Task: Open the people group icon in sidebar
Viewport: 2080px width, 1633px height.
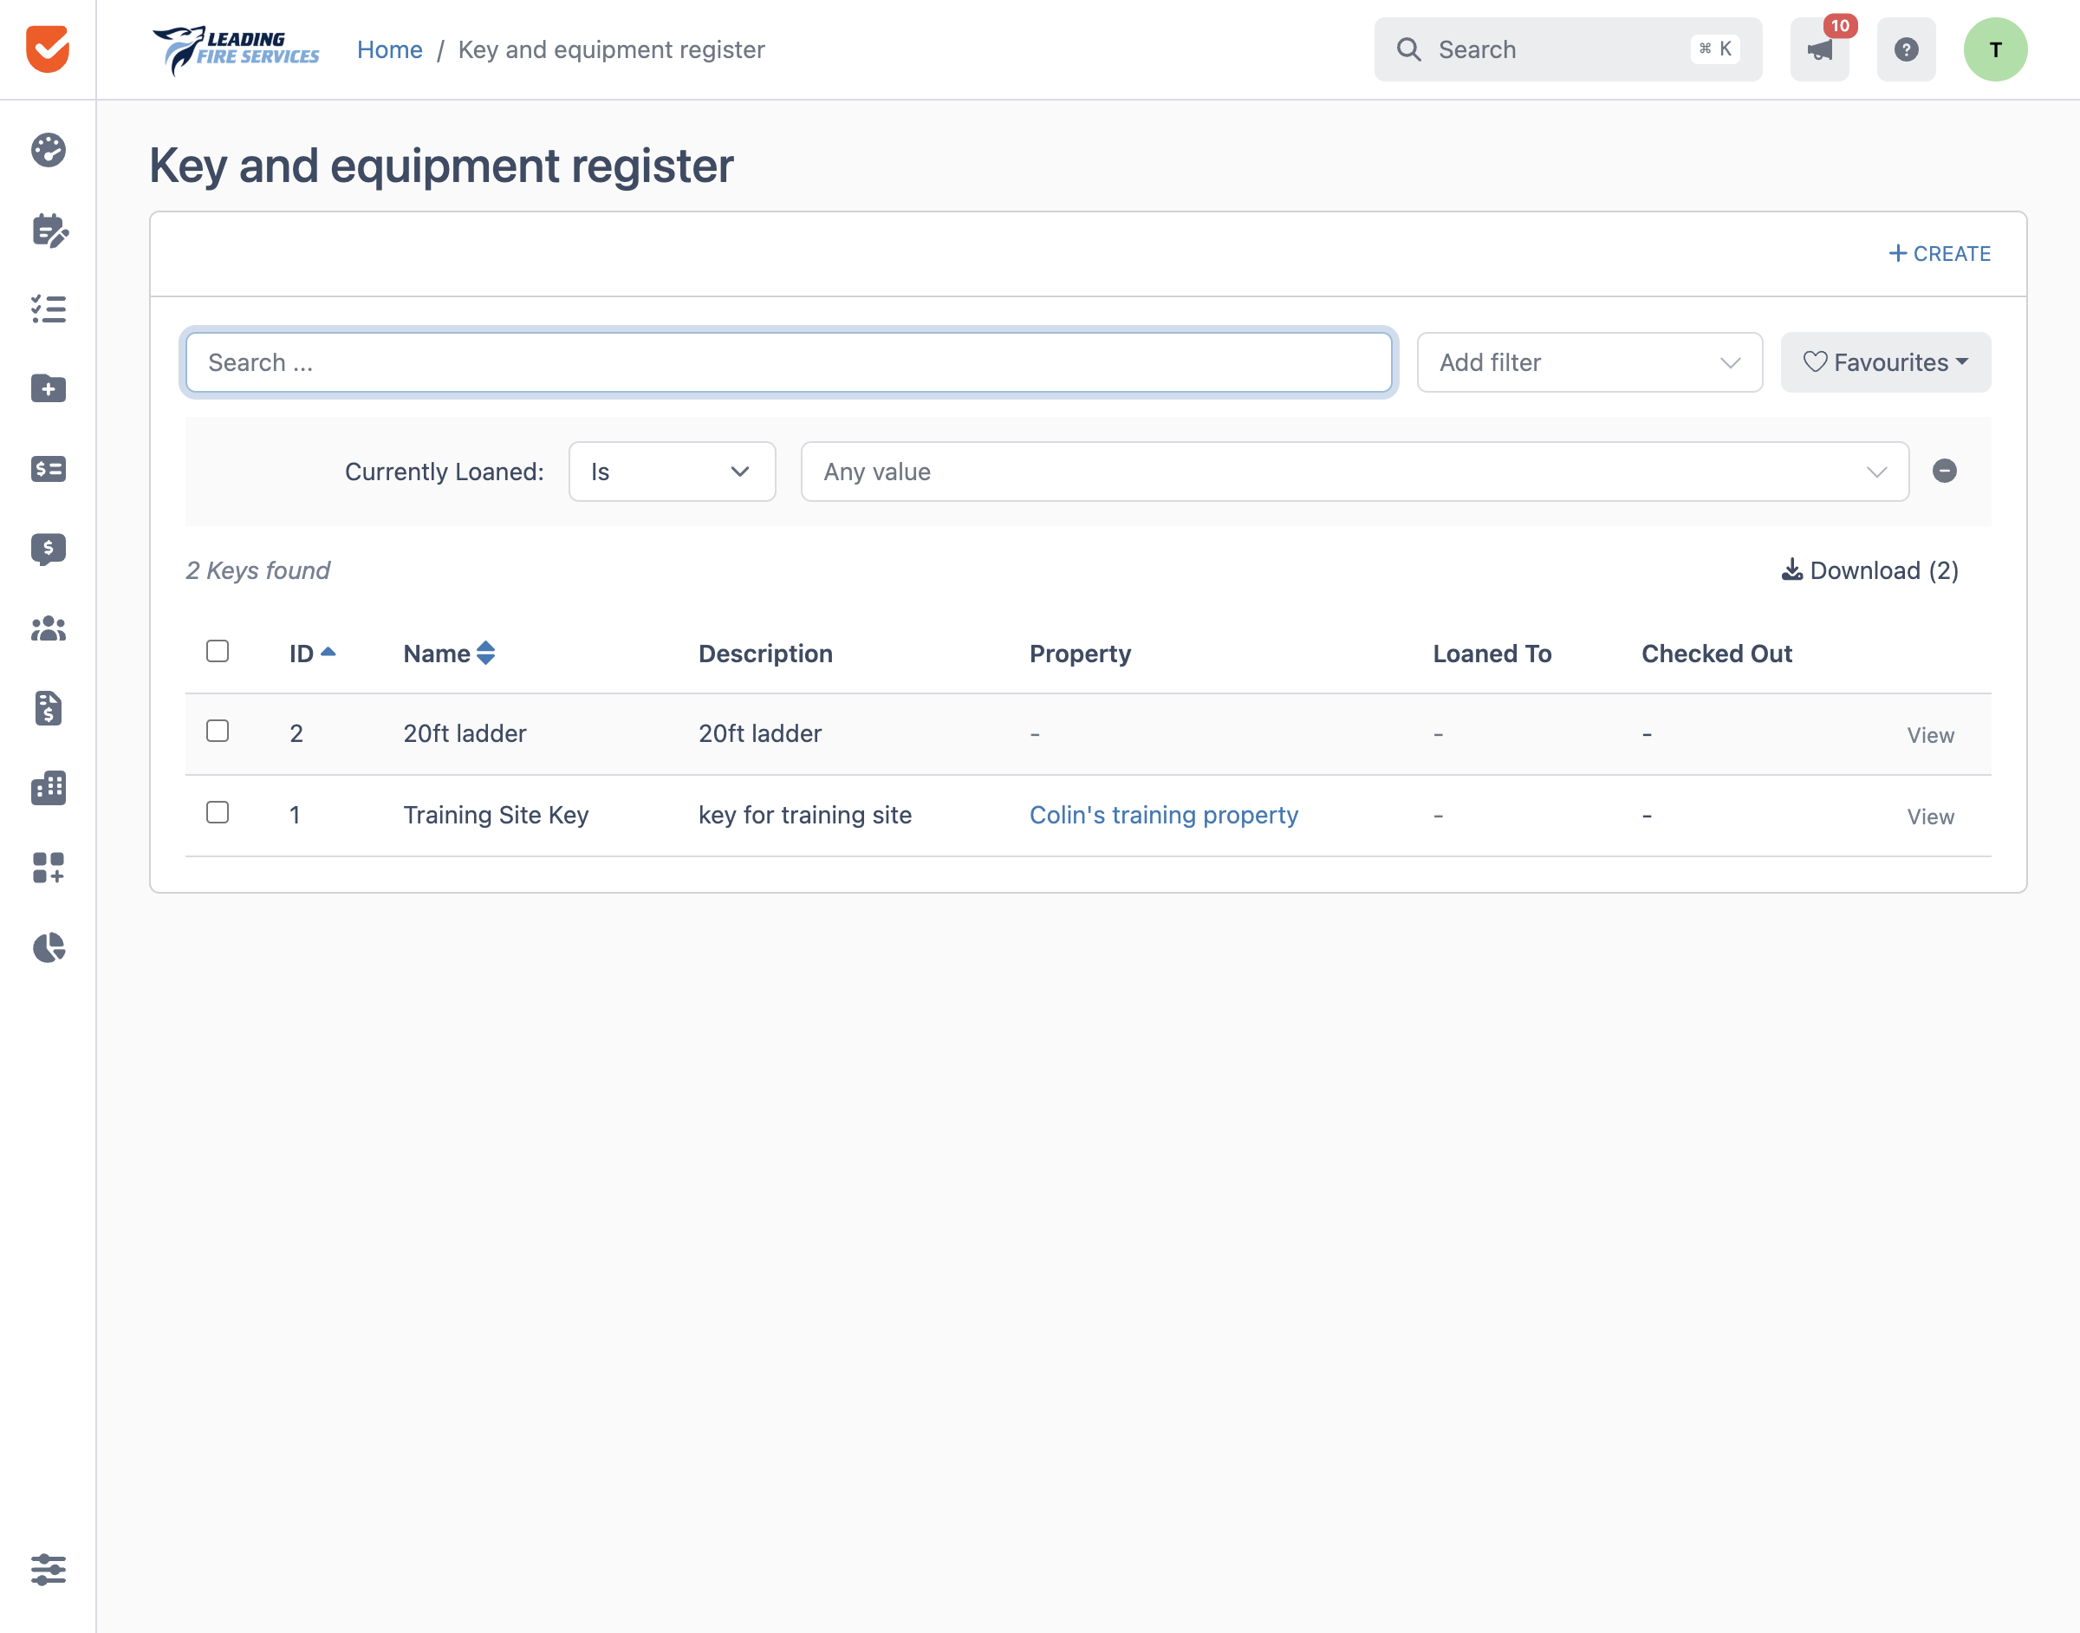Action: click(x=48, y=628)
